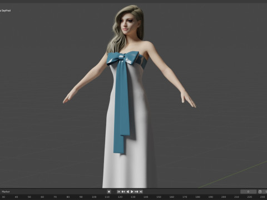Screen dimensions: 267x200
Task: Set playhead at frame 200 on ruler
Action: click(224, 197)
